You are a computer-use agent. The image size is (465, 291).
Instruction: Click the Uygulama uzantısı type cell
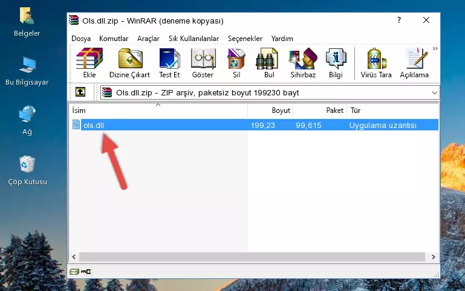coord(383,125)
